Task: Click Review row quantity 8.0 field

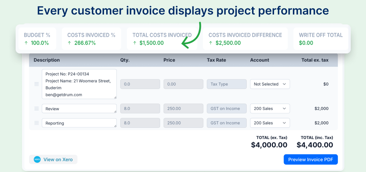Action: 140,108
